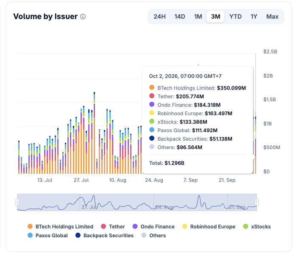Click the Paxos Global $111.492M row
Viewport: 296px width, 253px height.
click(183, 131)
